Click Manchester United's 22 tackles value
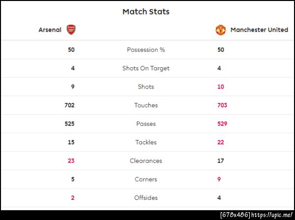The image size is (295, 220). coord(221,142)
